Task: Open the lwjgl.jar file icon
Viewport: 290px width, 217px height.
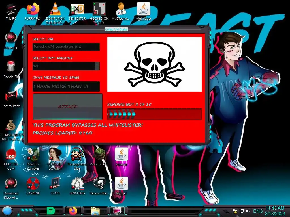Action: (x=121, y=186)
